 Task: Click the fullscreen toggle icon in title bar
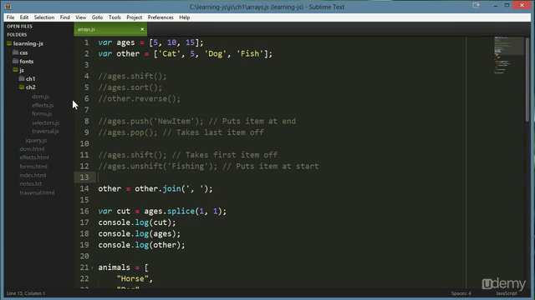tap(476, 5)
